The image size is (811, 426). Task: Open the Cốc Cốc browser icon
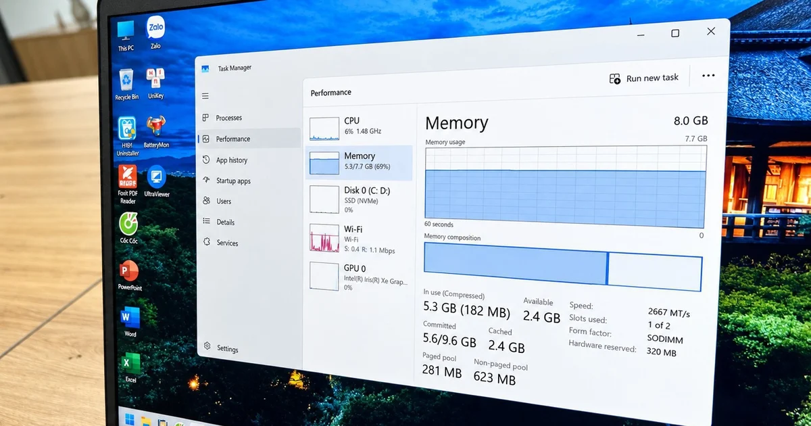pos(128,229)
